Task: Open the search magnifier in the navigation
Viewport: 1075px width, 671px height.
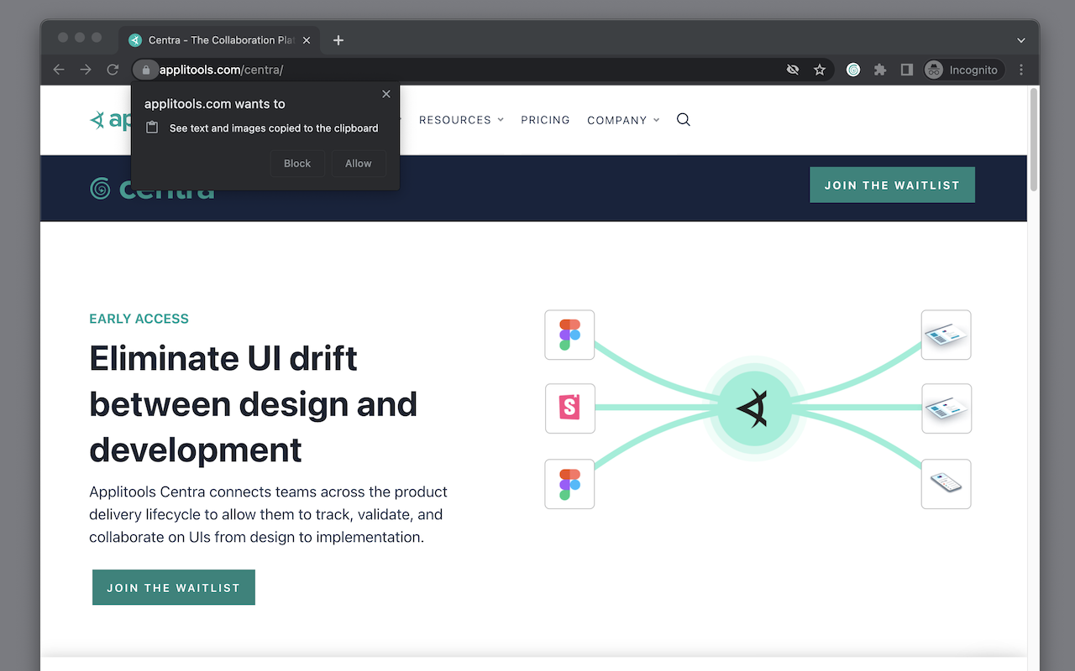Action: tap(683, 120)
